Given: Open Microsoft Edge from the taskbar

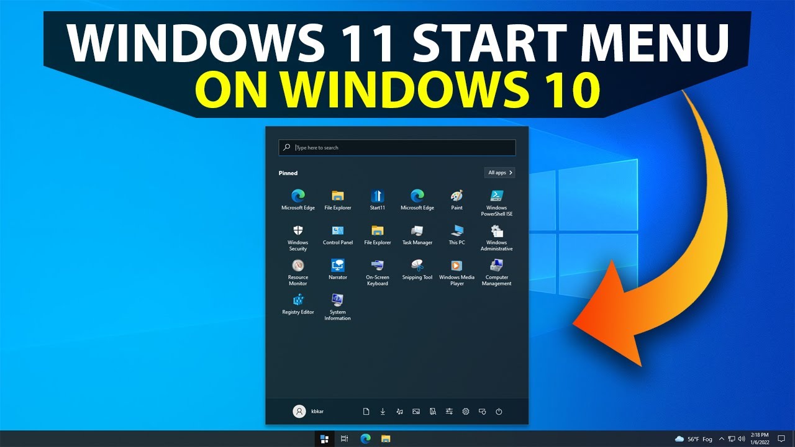Looking at the screenshot, I should coord(365,439).
